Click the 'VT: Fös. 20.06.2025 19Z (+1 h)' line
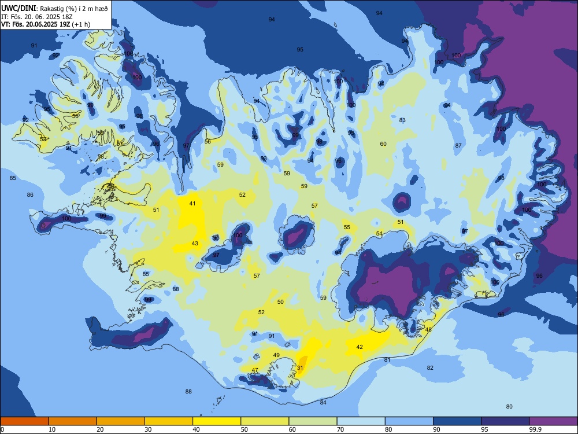Image resolution: width=578 pixels, height=434 pixels. (46, 24)
